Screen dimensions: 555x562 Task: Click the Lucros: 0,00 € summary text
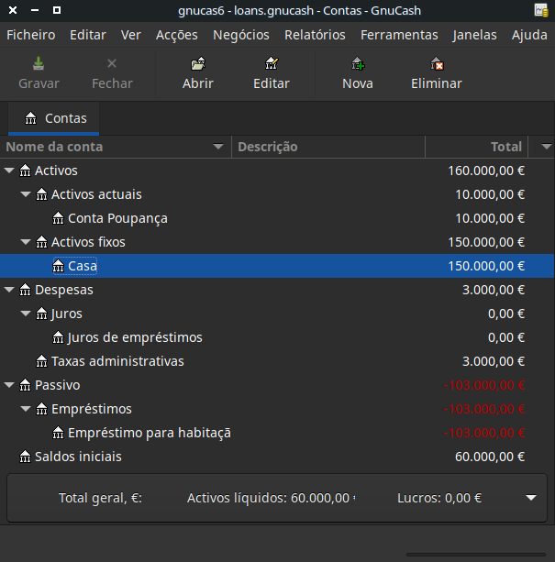tap(439, 498)
